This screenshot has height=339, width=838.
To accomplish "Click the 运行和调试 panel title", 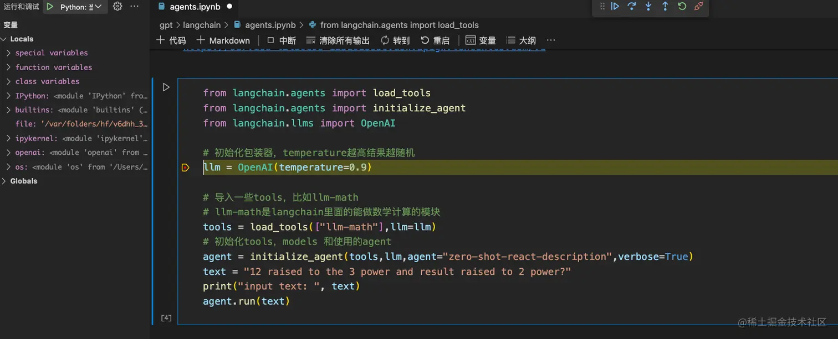I will point(21,7).
